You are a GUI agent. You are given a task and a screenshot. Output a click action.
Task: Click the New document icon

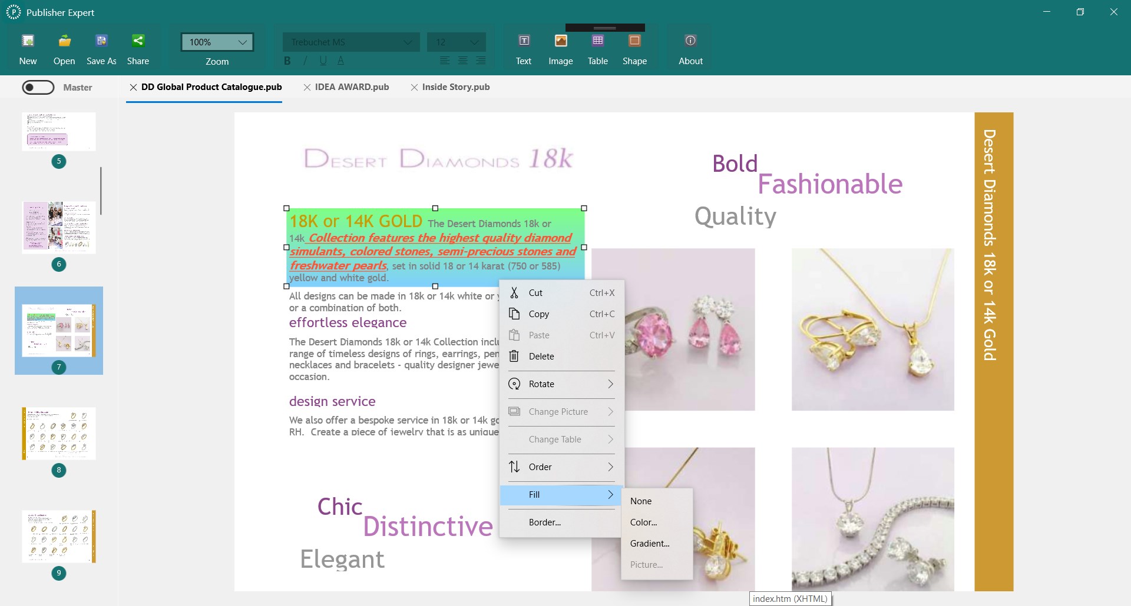pyautogui.click(x=28, y=41)
